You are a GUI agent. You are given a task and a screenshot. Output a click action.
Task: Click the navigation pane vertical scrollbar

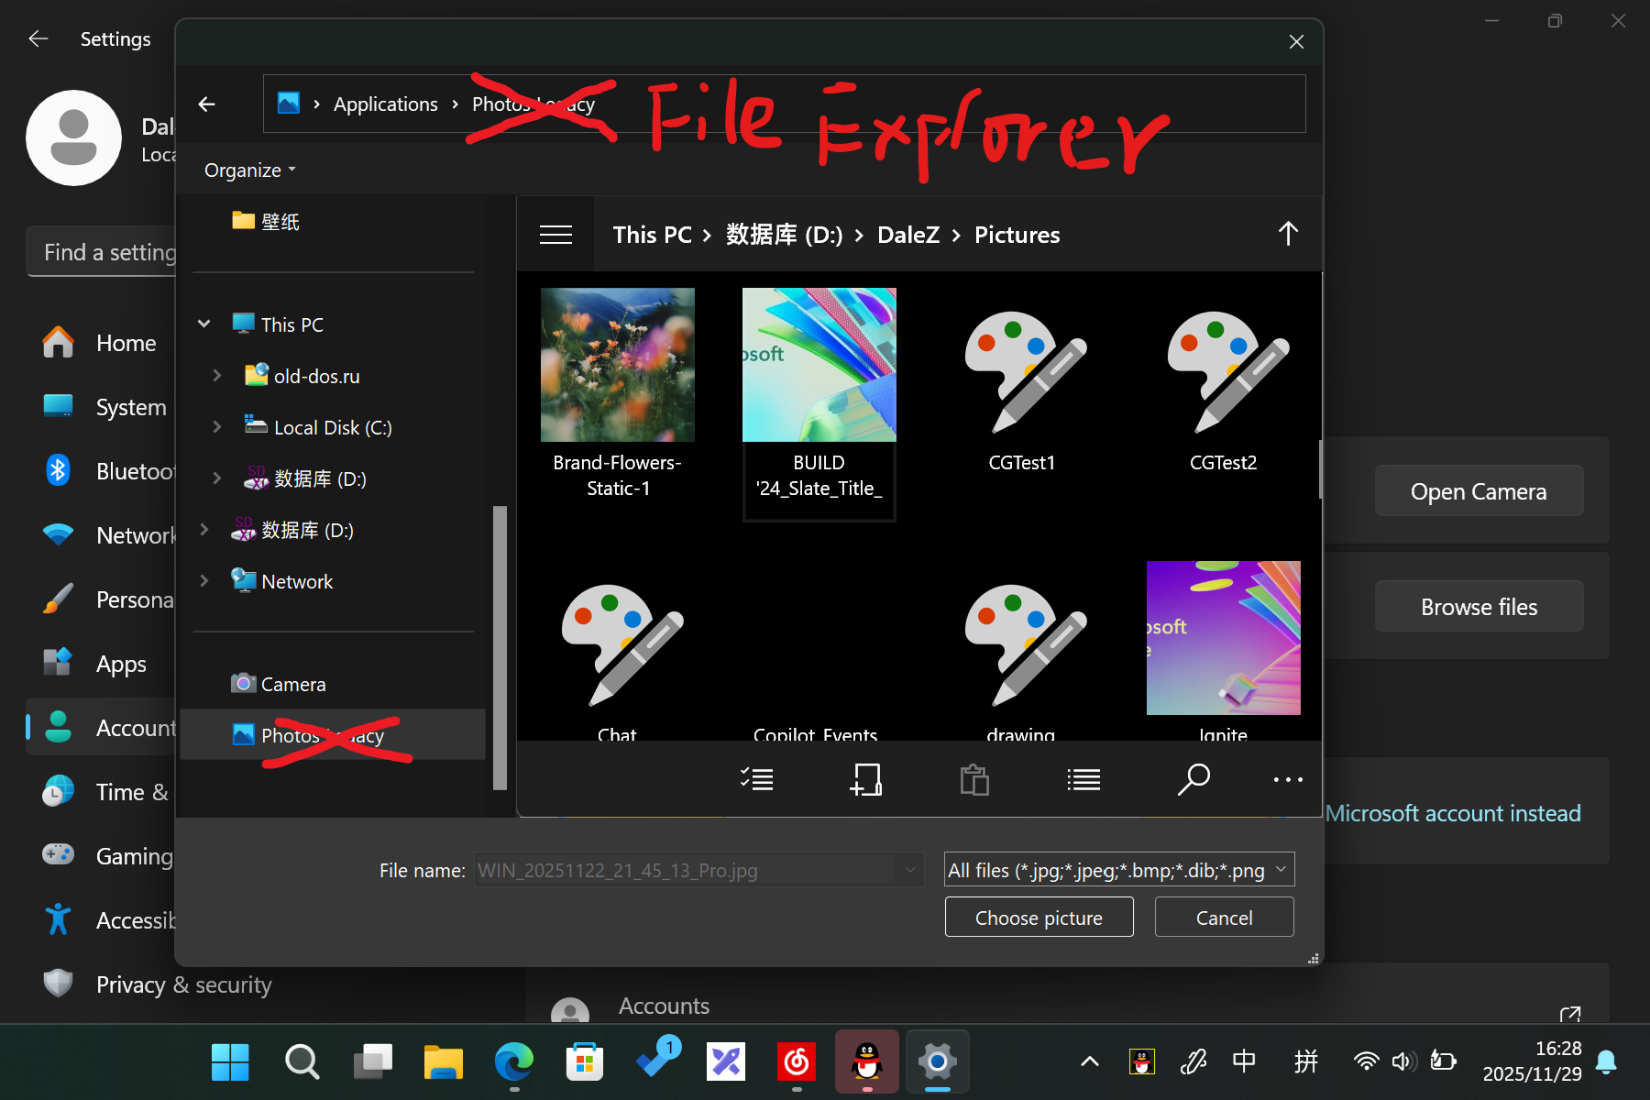(x=500, y=646)
